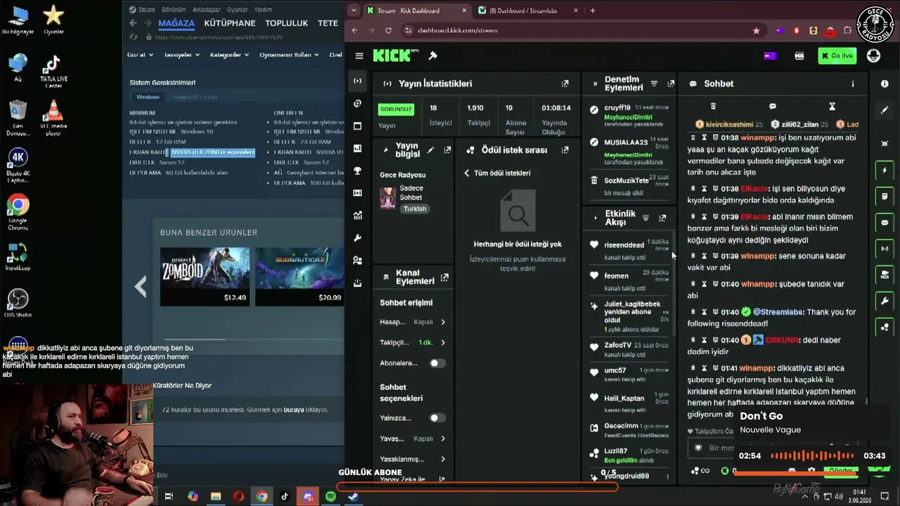Open the wrench settings icon in Kick sidebar
This screenshot has height=506, width=900.
click(358, 238)
